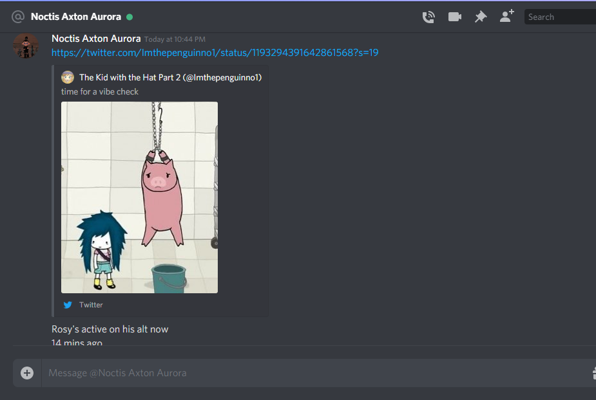Click the Twitter footer label in embed
This screenshot has width=596, height=400.
[91, 305]
